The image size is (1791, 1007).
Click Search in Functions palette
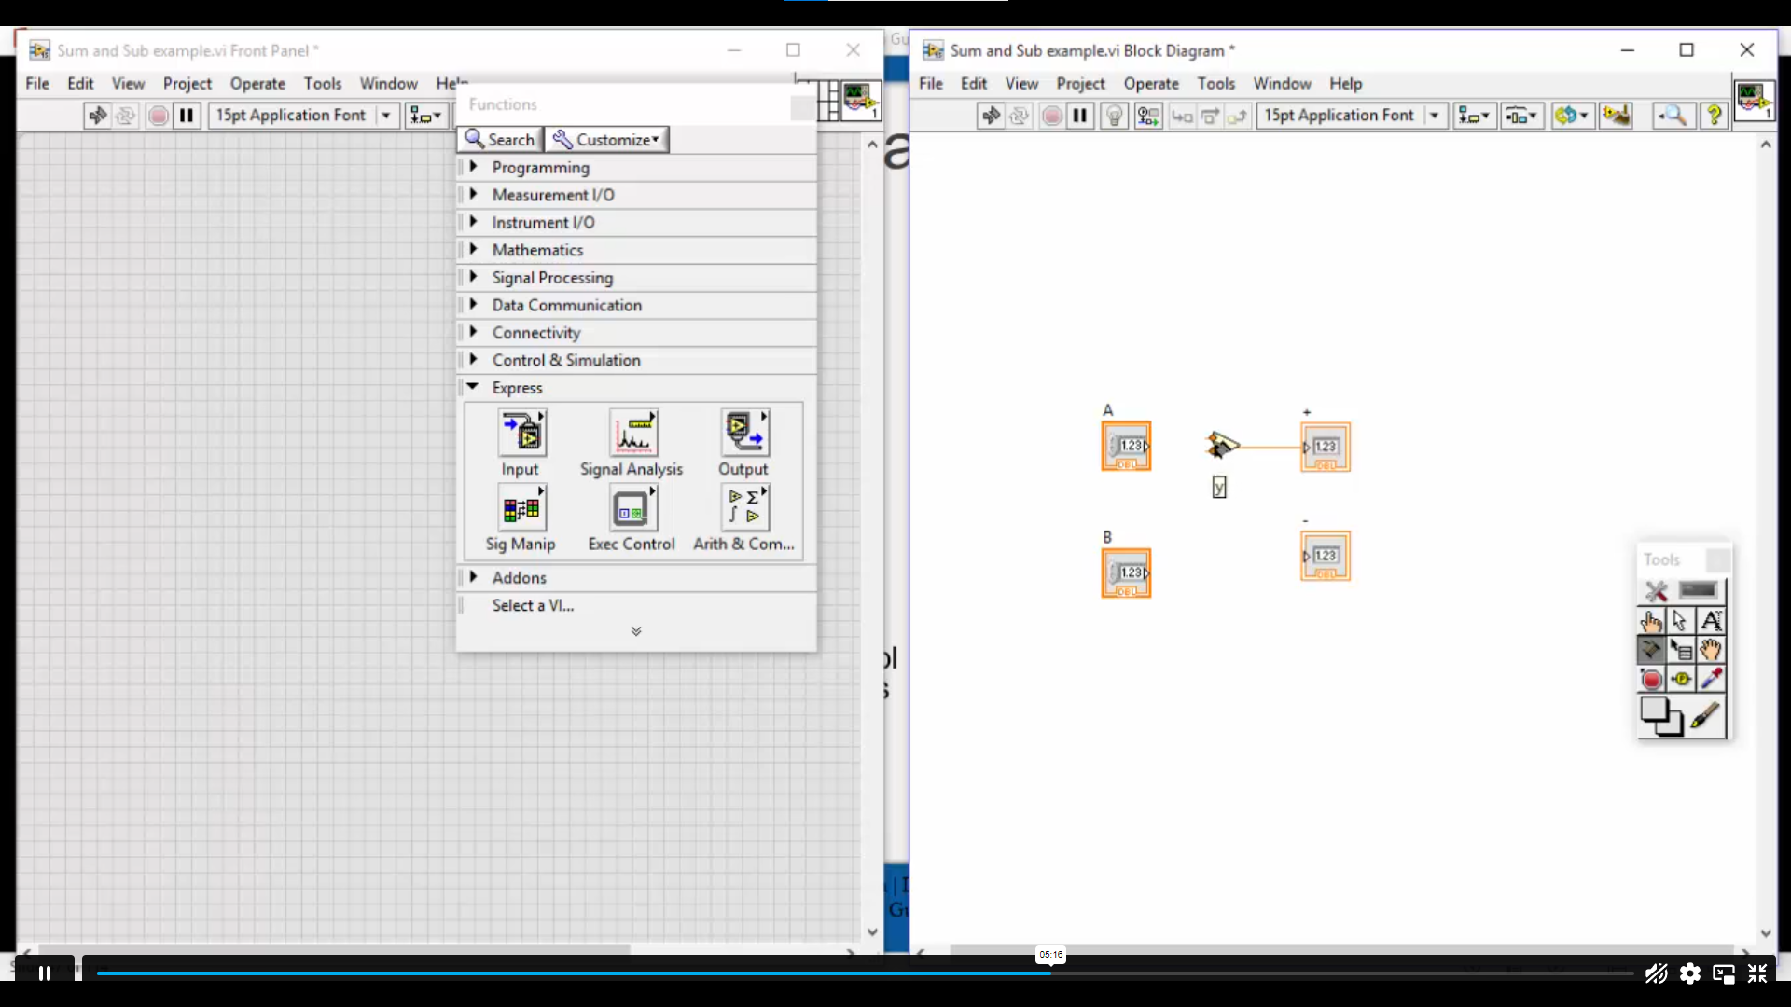pos(501,139)
